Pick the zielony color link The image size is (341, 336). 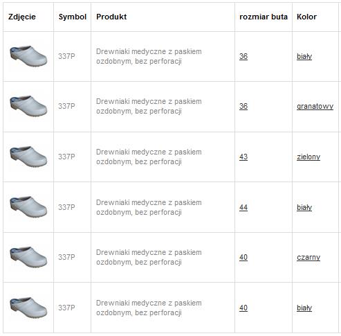(x=308, y=157)
